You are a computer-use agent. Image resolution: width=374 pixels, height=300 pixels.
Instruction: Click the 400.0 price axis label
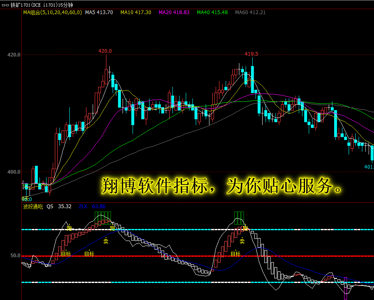coord(14,172)
